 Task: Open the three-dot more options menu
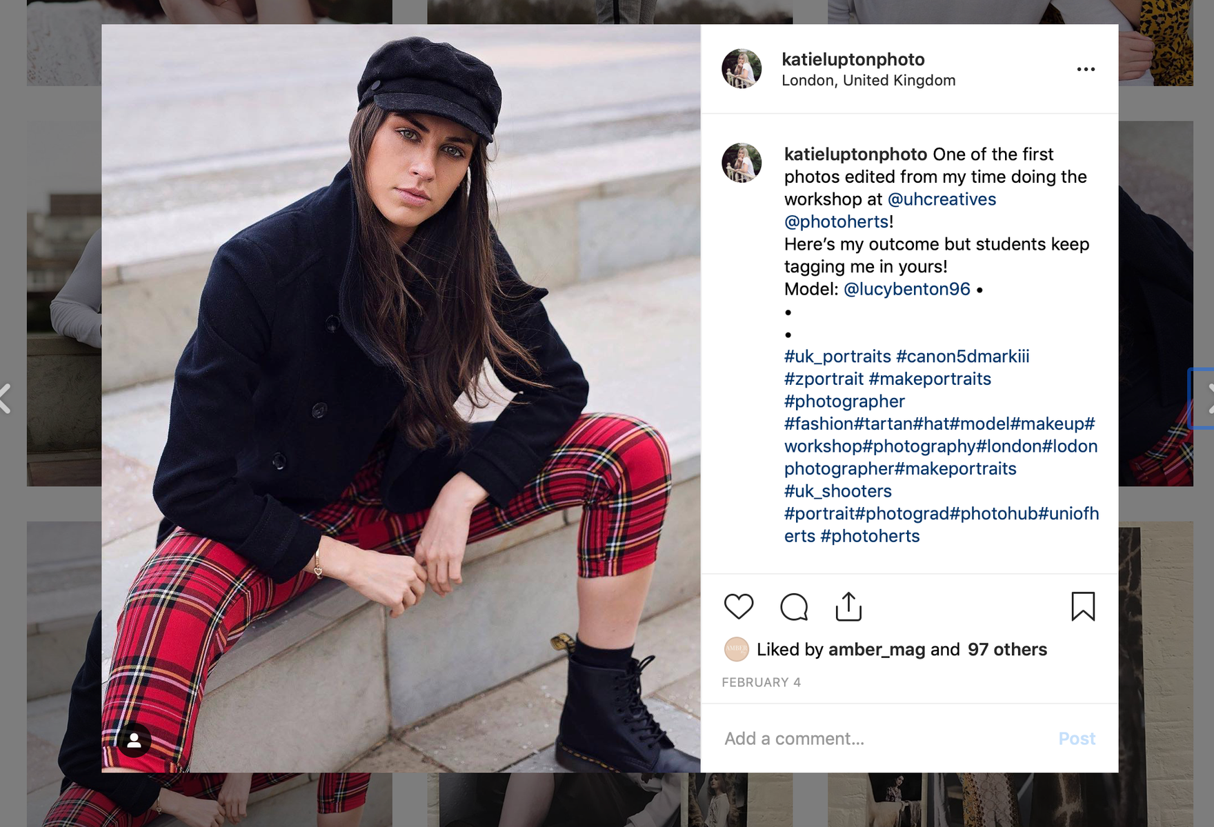1086,69
